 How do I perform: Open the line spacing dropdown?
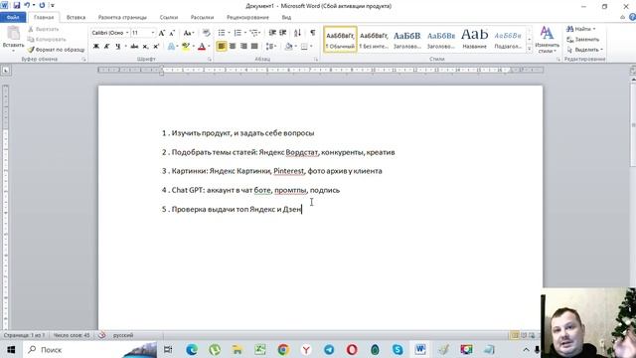pos(271,47)
